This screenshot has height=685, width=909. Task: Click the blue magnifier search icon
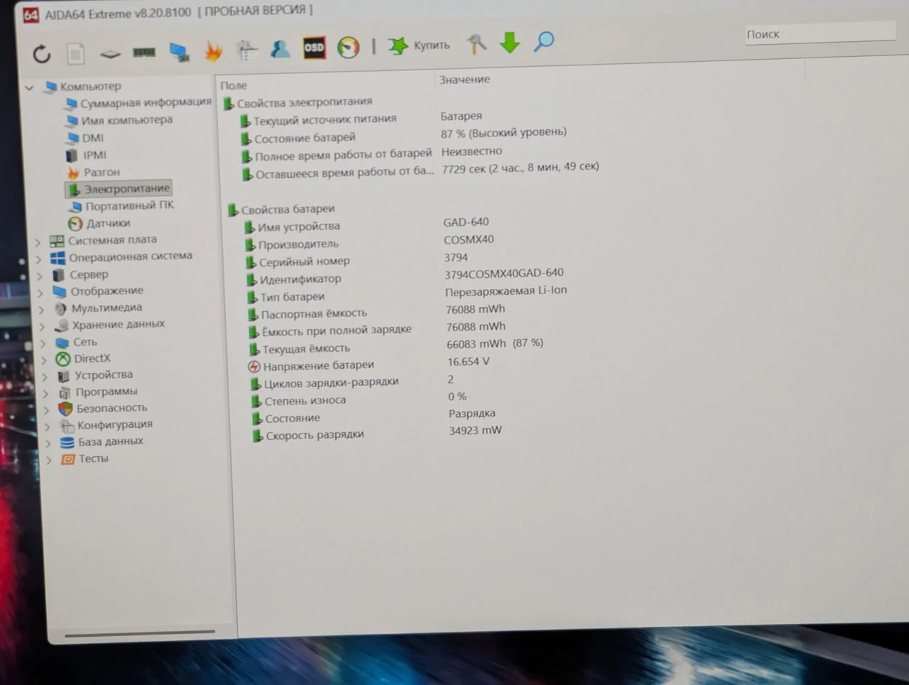[x=544, y=42]
